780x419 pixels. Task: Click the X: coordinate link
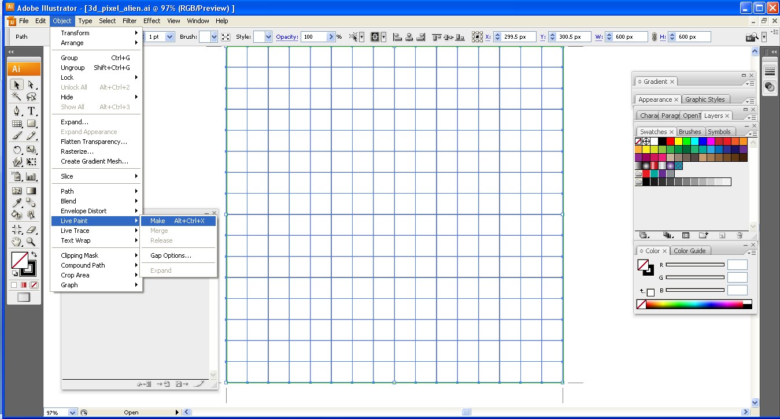click(488, 37)
